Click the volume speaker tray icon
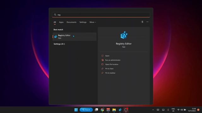 [182, 110]
